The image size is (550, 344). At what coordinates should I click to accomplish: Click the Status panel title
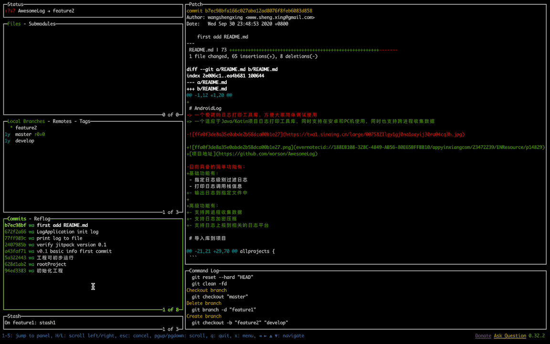pyautogui.click(x=15, y=4)
